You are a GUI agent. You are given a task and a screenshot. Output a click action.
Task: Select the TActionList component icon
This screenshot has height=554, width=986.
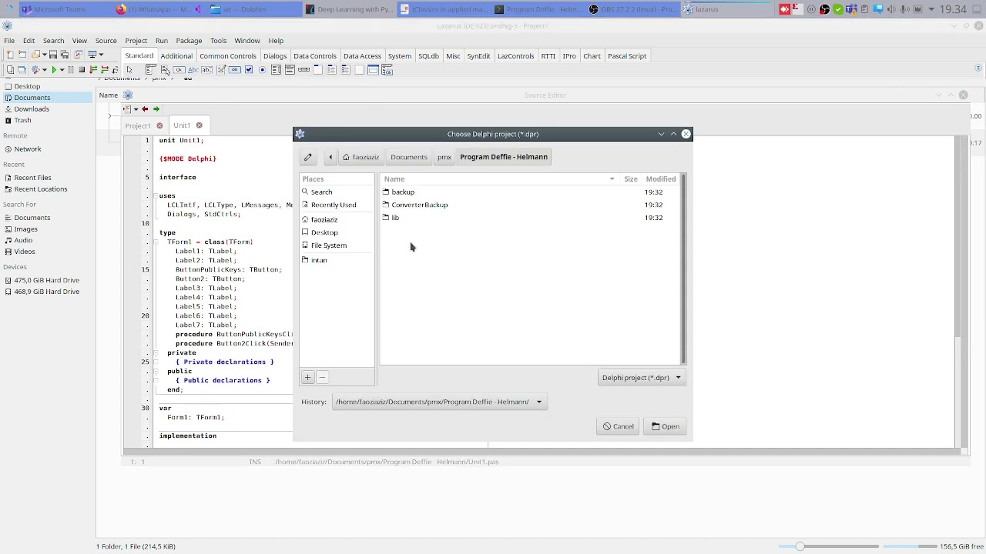[387, 69]
